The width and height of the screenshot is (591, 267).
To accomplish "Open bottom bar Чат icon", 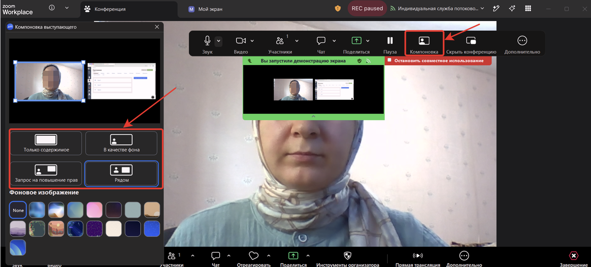I will coord(215,256).
